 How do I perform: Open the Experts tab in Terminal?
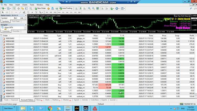point(104,100)
